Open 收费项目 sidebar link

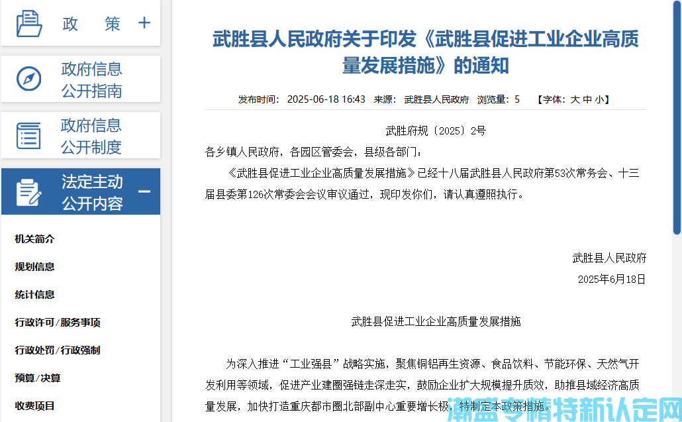click(x=35, y=406)
